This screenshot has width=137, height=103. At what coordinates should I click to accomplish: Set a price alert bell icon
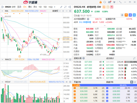pyautogui.click(x=122, y=15)
